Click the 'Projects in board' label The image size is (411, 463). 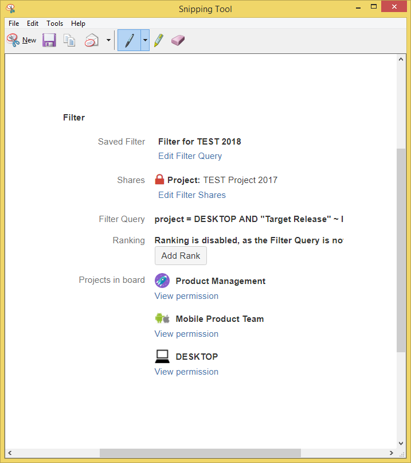coord(112,280)
